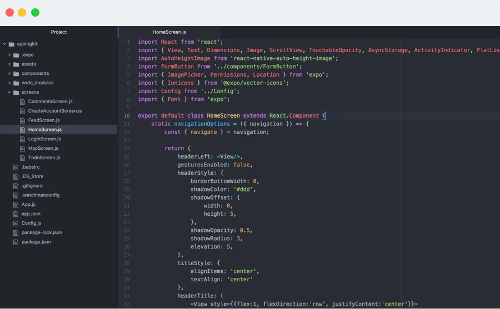Open MapScreen.js from the tree
This screenshot has height=309, width=500.
tap(43, 149)
